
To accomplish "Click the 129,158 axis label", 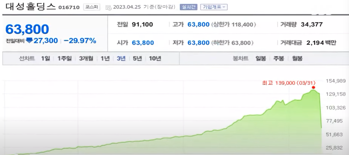I will coord(336,94).
